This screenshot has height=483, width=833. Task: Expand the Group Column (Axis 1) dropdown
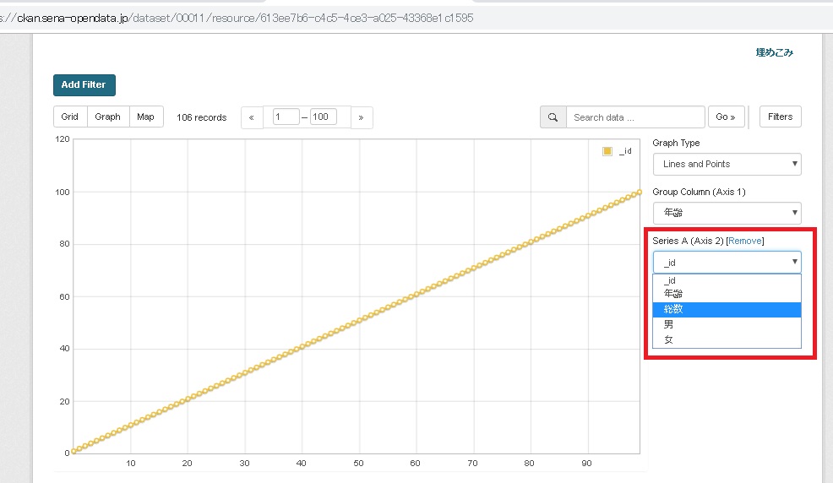pyautogui.click(x=727, y=214)
